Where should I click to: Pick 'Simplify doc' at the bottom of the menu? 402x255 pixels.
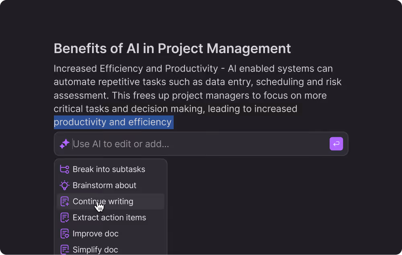coord(95,249)
